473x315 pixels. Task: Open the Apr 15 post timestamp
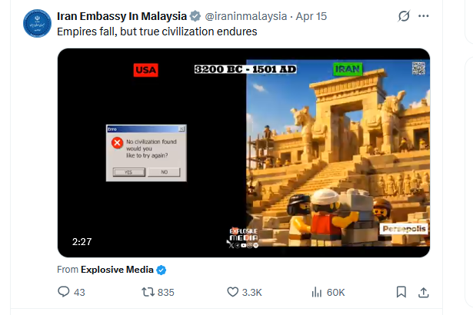(311, 16)
